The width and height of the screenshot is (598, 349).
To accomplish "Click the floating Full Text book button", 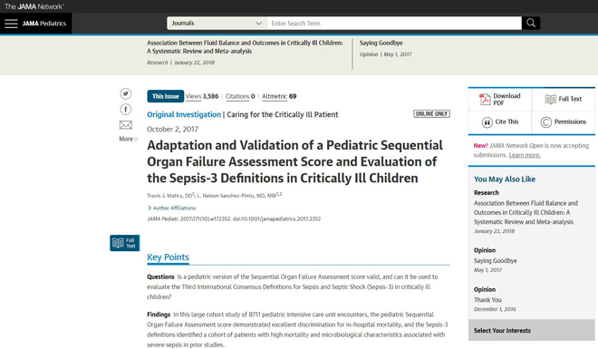I will point(125,243).
